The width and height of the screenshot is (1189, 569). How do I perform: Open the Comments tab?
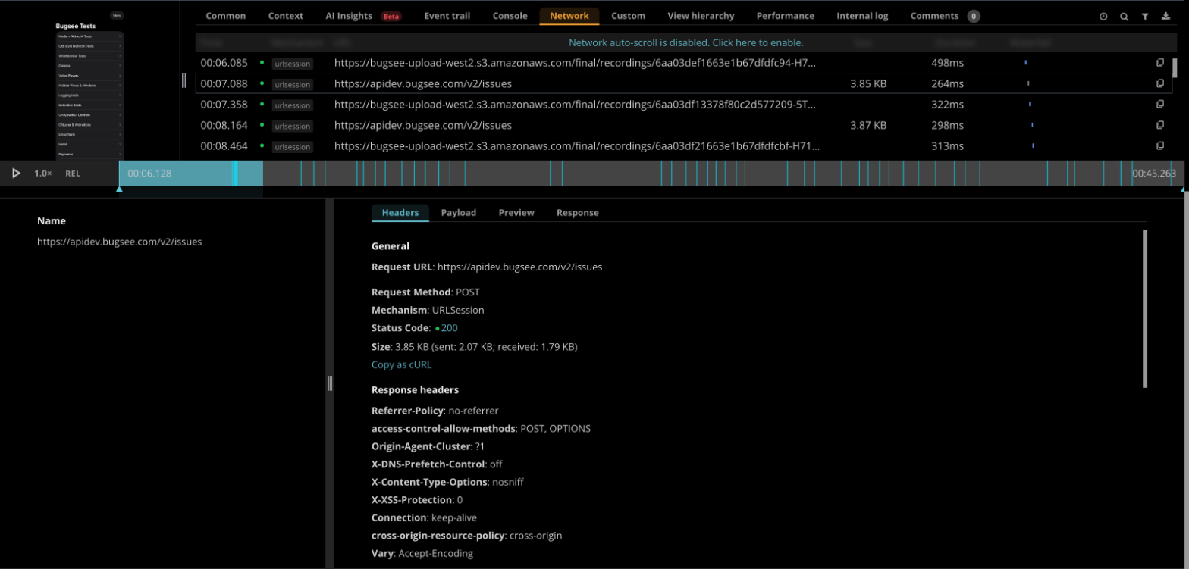coord(945,16)
